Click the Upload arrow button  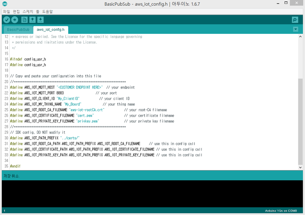pyautogui.click(x=15, y=20)
